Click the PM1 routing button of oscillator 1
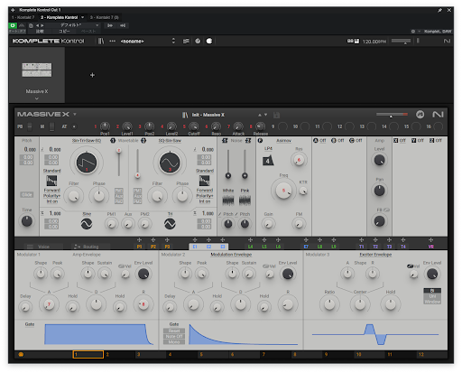The image size is (462, 373). click(x=119, y=191)
